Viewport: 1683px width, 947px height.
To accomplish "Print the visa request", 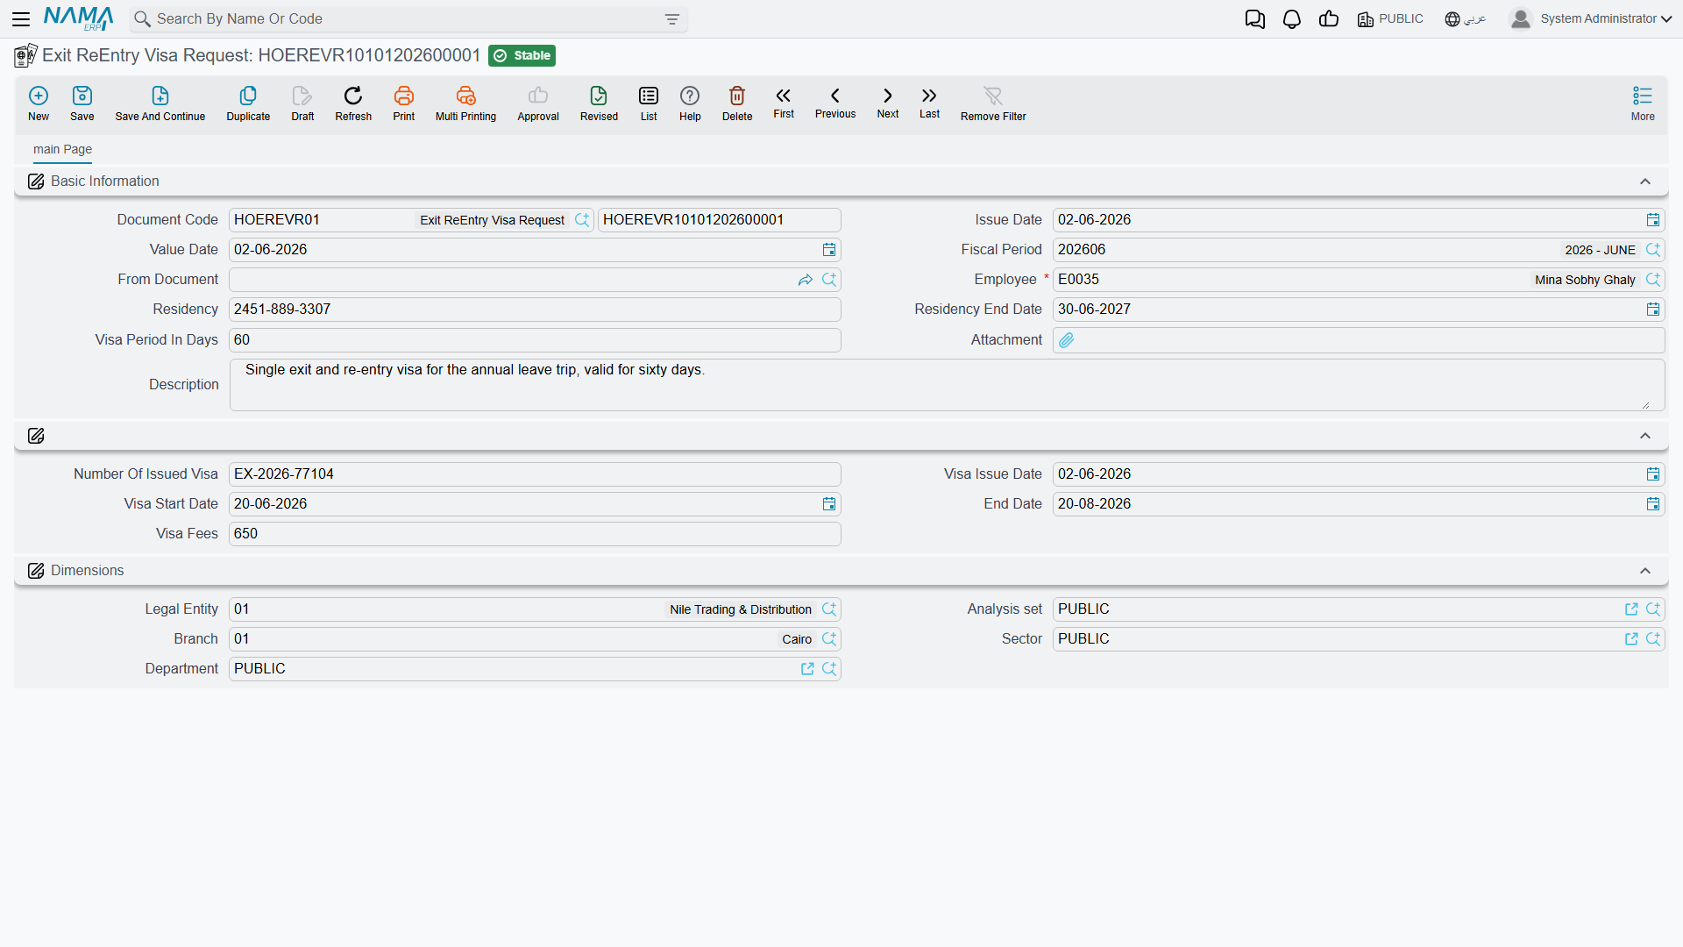I will click(x=404, y=103).
